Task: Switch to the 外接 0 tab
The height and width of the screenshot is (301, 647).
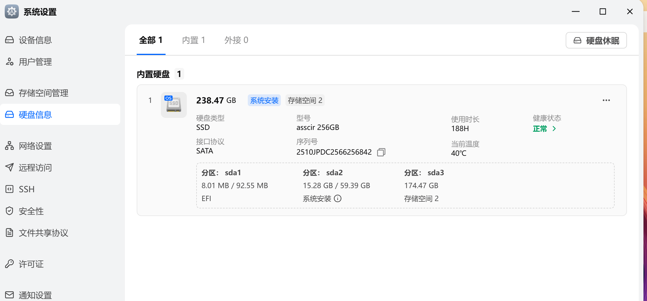Action: (x=236, y=40)
